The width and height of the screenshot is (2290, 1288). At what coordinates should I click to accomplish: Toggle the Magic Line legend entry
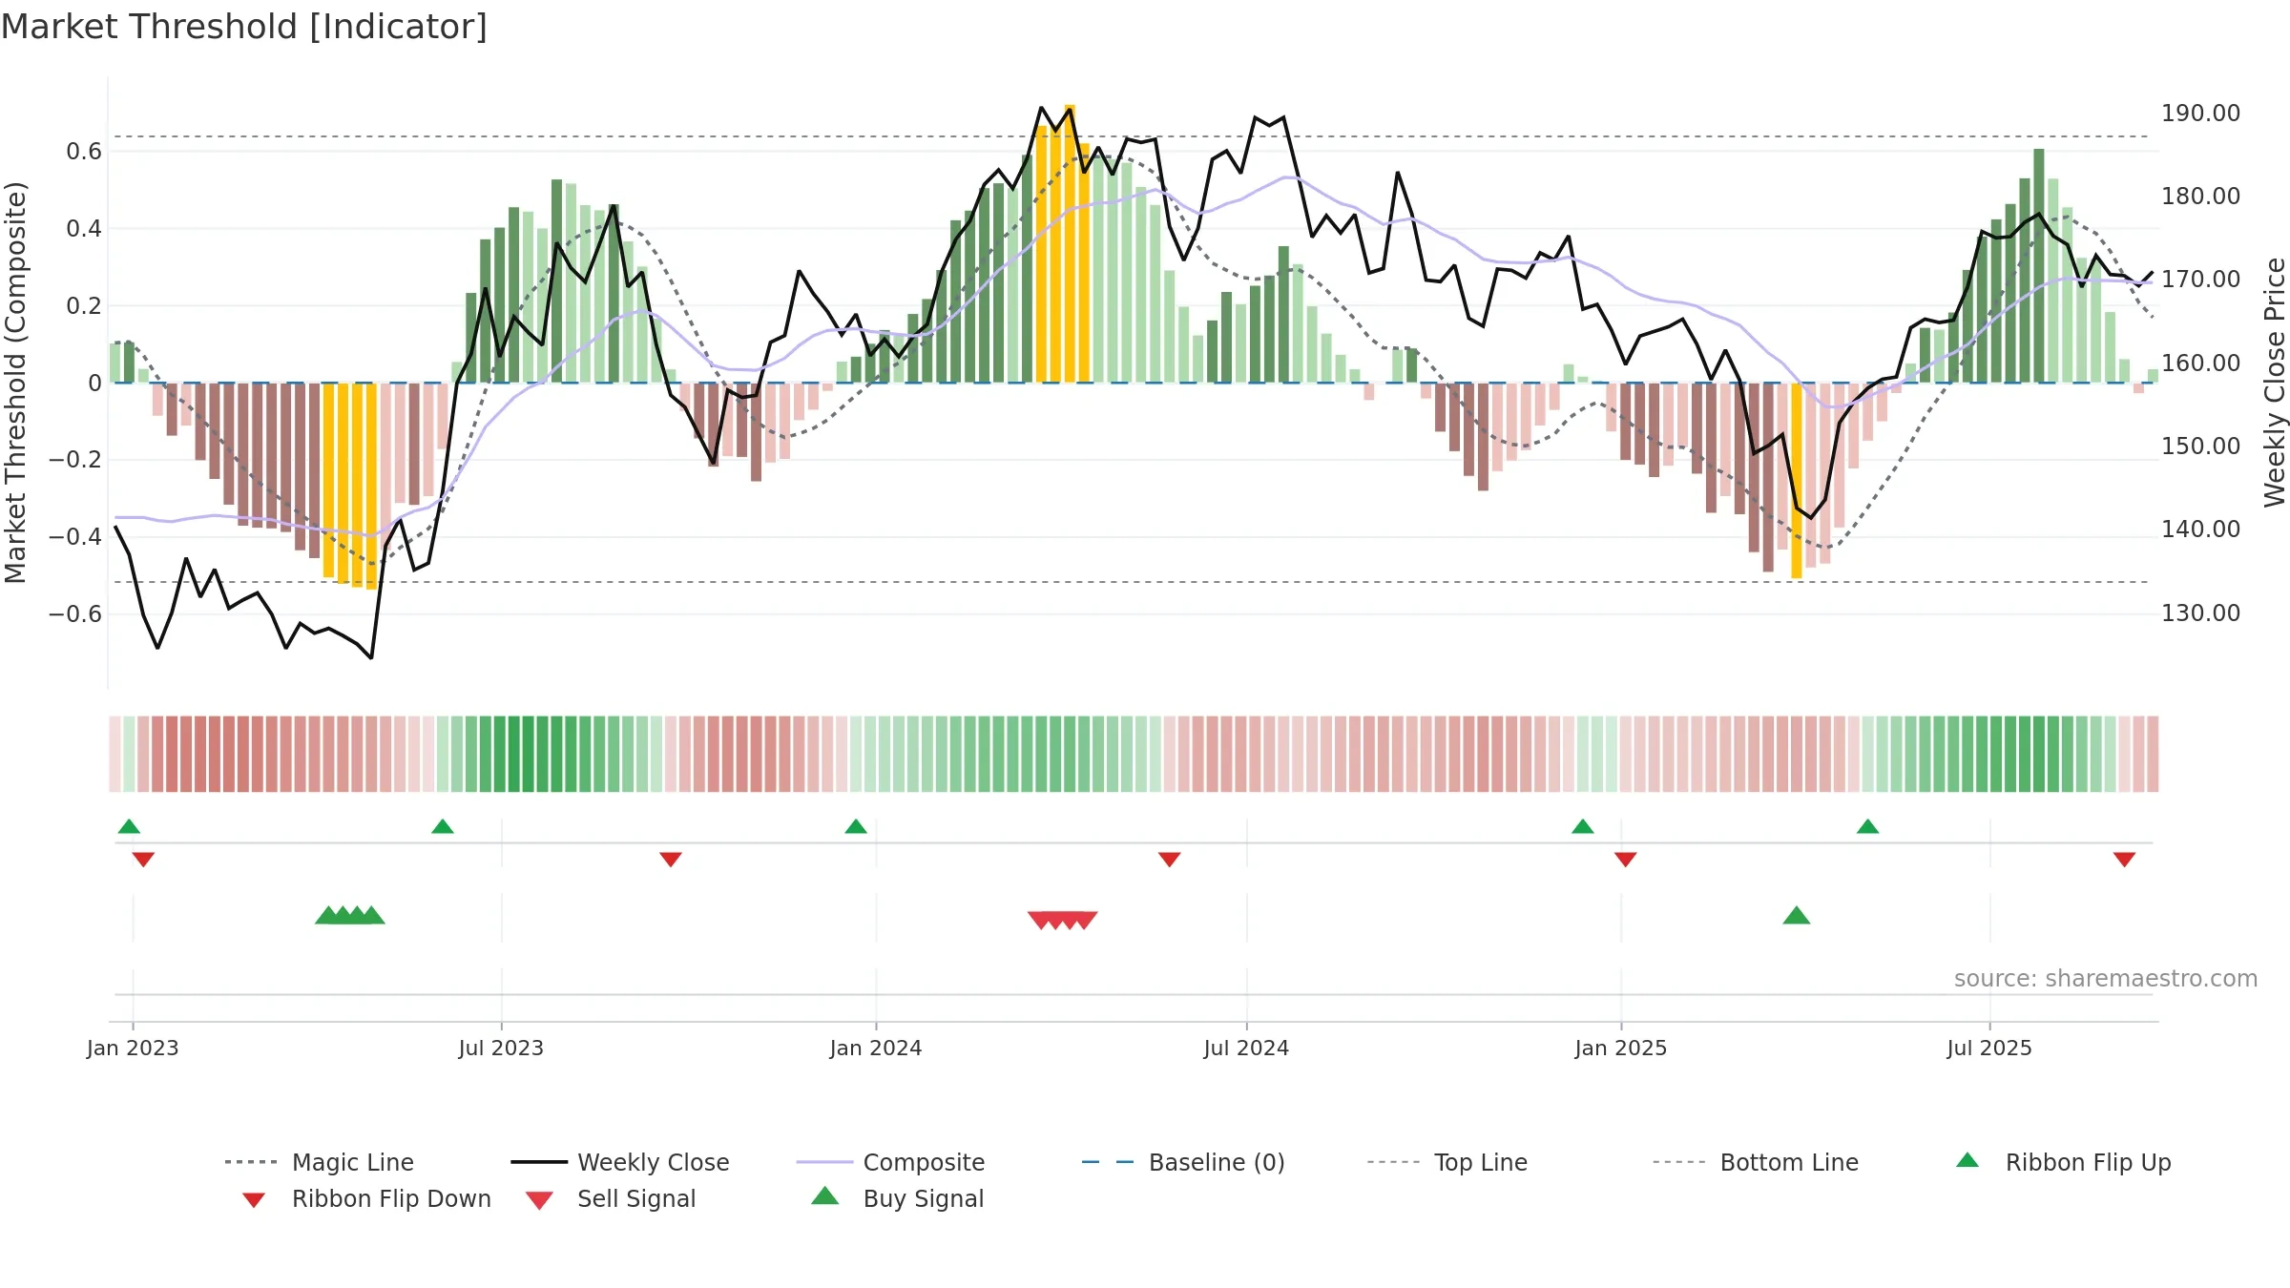pos(319,1162)
